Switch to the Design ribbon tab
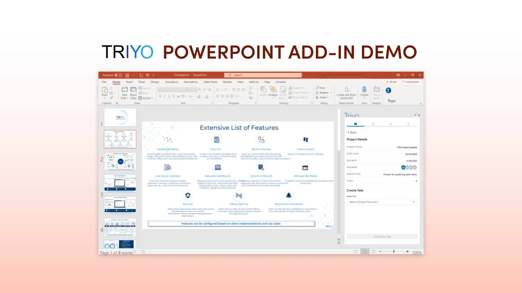 point(155,82)
